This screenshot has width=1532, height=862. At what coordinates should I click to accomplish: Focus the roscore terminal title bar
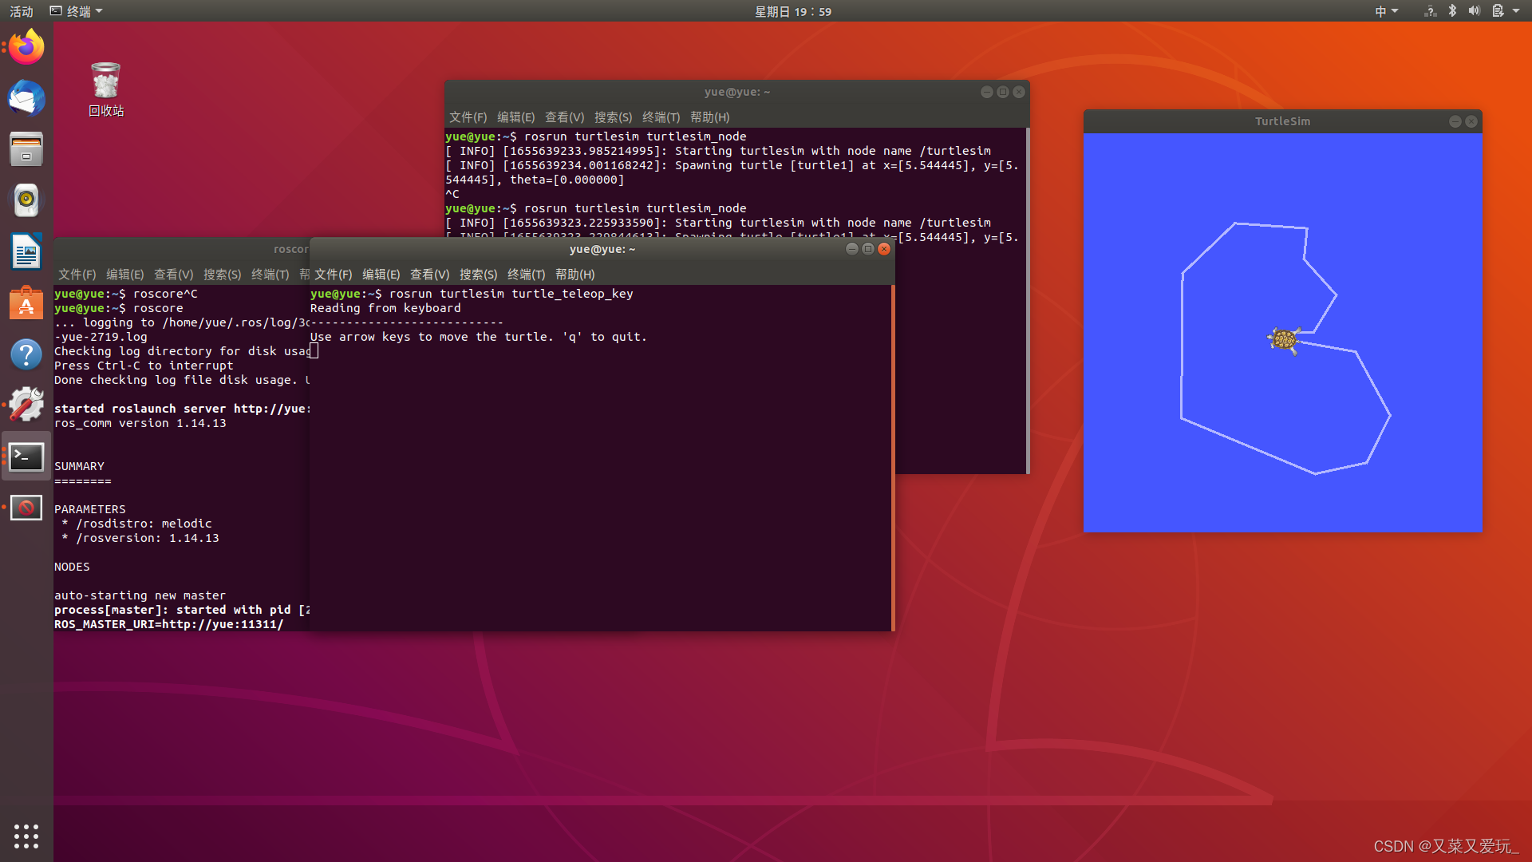click(182, 249)
